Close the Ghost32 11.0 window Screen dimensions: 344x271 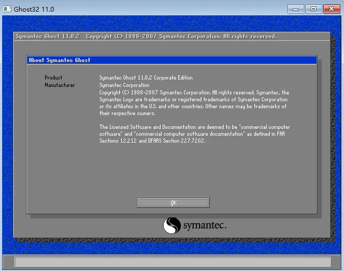tap(331, 9)
